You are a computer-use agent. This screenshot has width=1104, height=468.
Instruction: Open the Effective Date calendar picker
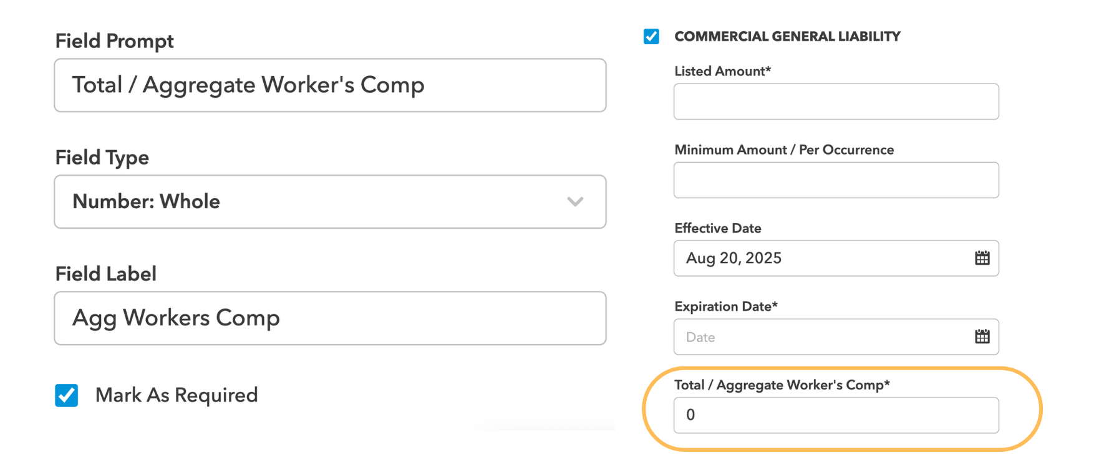(982, 258)
